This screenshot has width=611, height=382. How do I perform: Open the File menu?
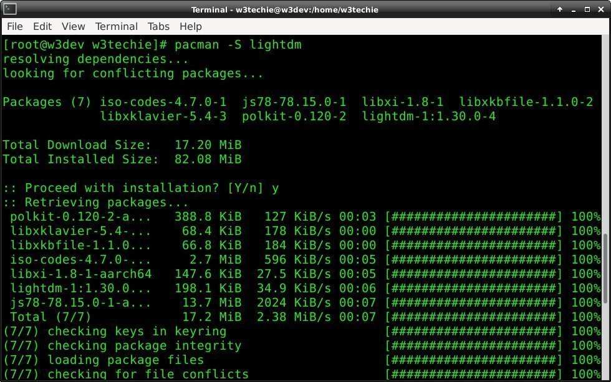pyautogui.click(x=14, y=26)
